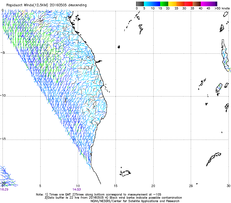Click the latitude axis label '-15'
231x203 pixels.
[3, 139]
